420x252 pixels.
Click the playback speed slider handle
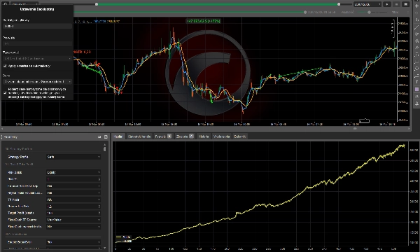pyautogui.click(x=369, y=13)
